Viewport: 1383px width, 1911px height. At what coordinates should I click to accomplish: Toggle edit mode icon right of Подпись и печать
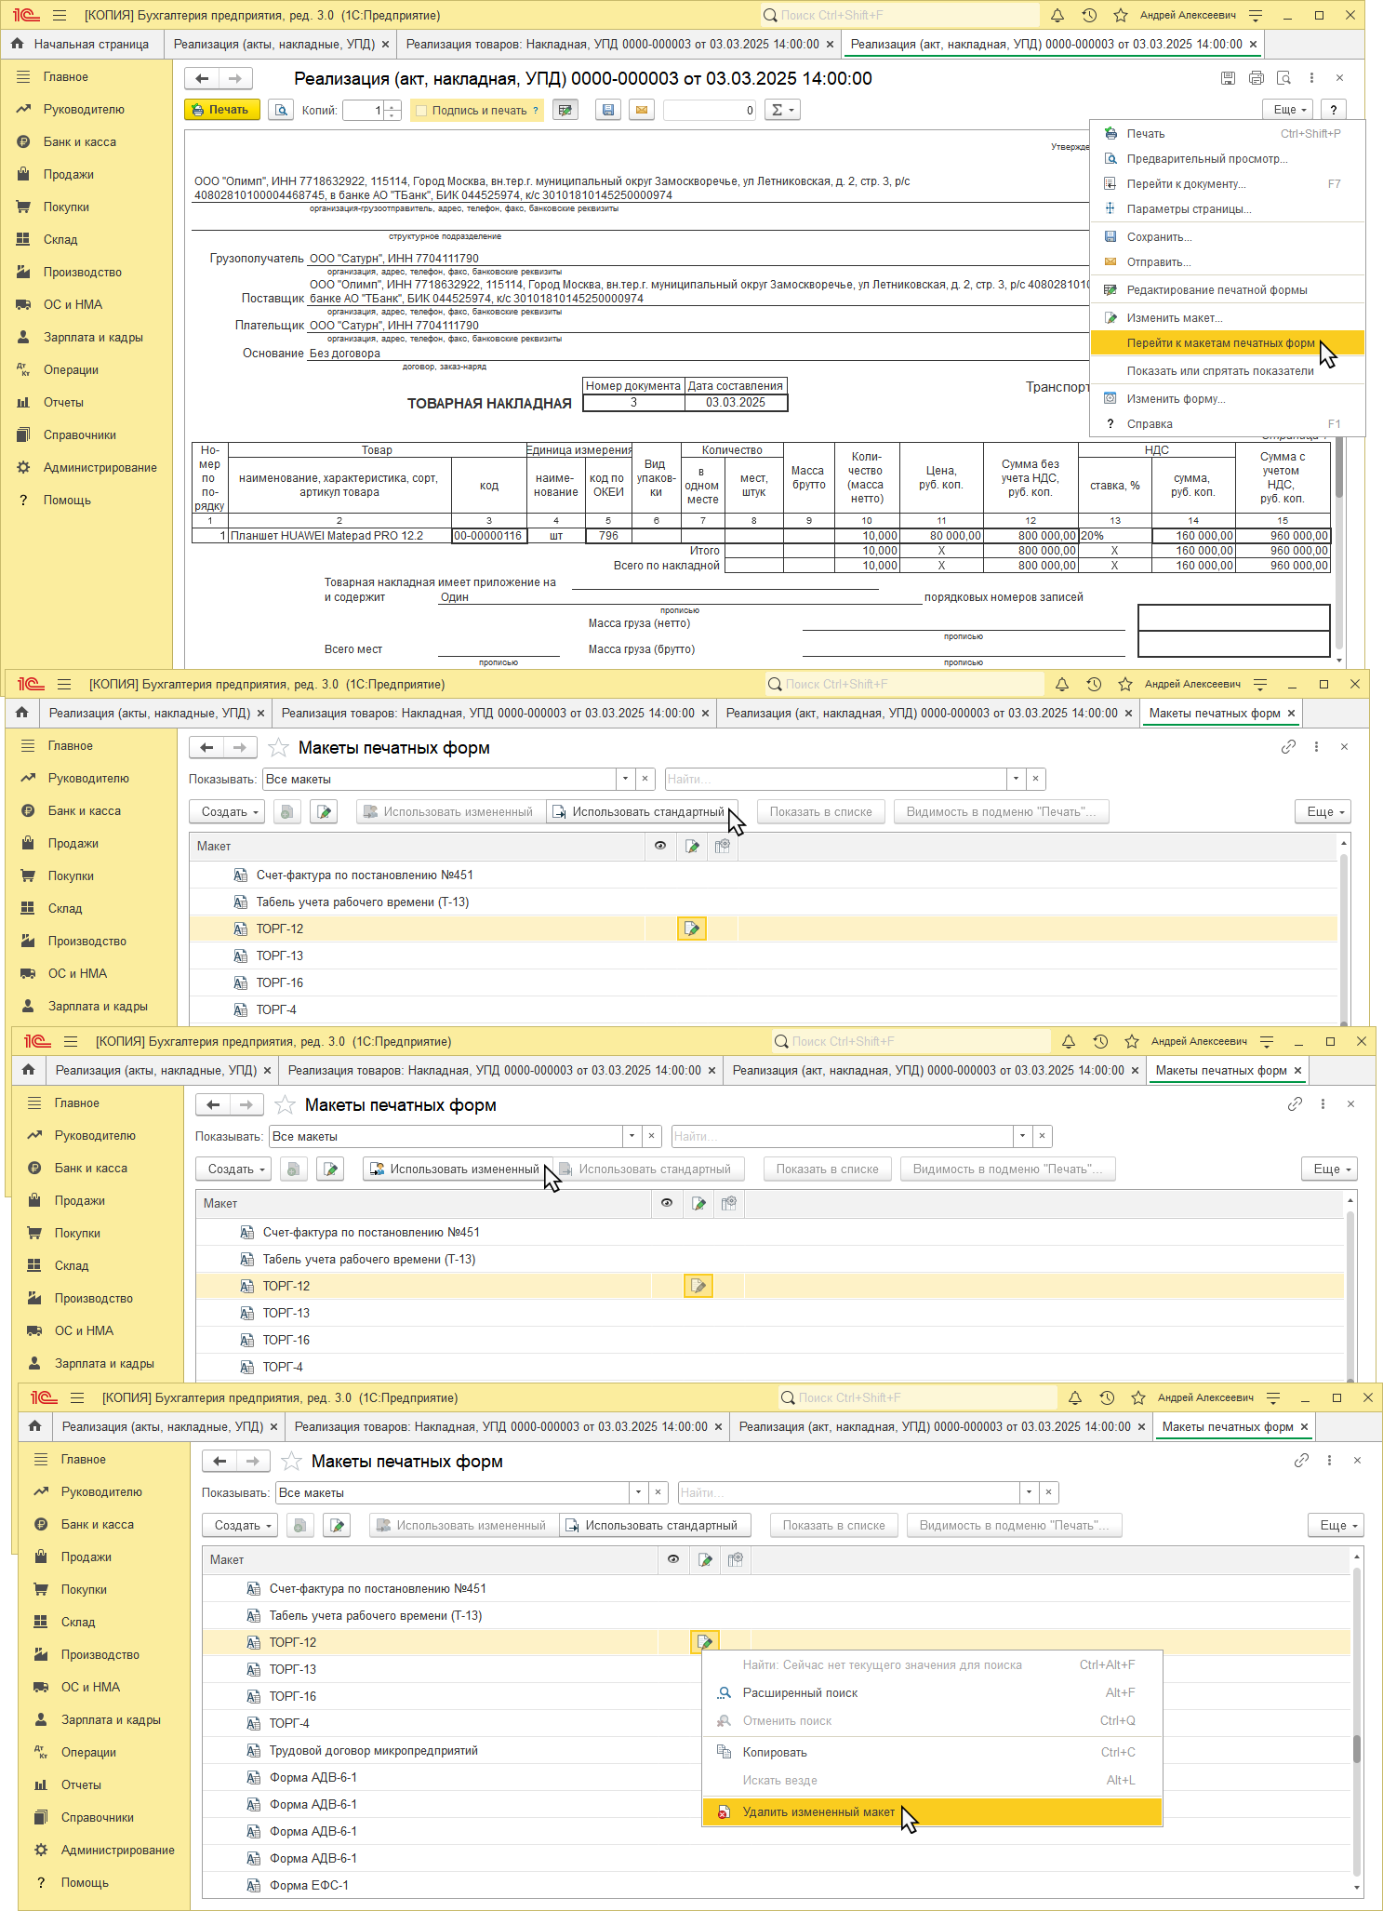(565, 110)
